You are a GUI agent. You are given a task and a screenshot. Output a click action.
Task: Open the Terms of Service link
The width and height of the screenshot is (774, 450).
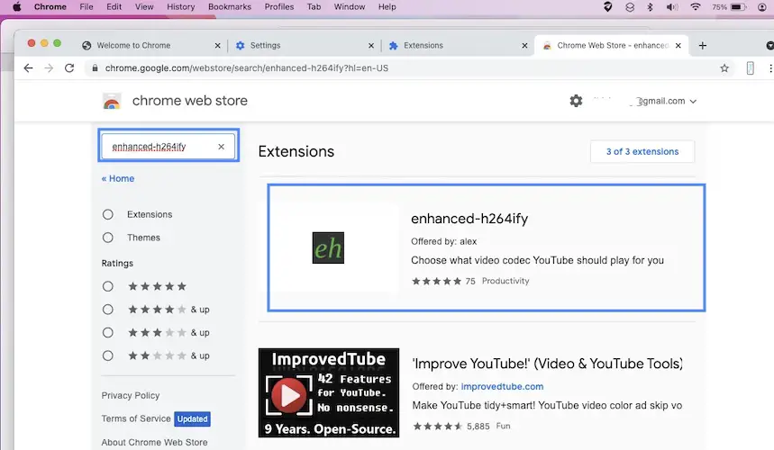coord(136,418)
